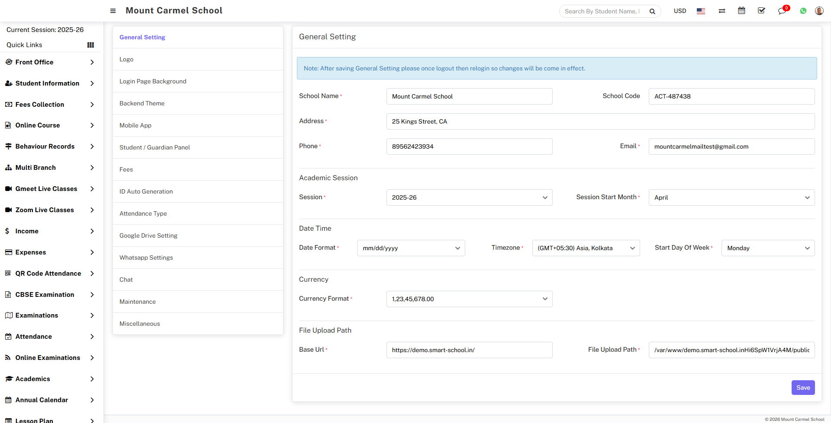The image size is (831, 423).
Task: Open the calendar icon in header
Action: click(741, 11)
